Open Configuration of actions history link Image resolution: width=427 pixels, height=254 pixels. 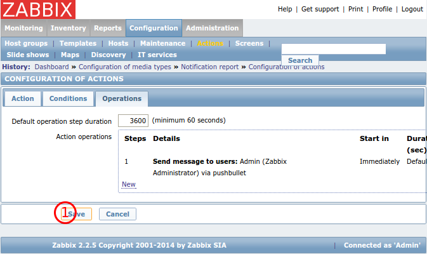click(x=287, y=67)
